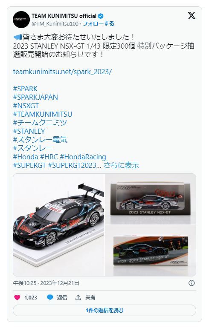Open the #スタンレー電気 hashtag
The height and width of the screenshot is (328, 209).
pyautogui.click(x=40, y=140)
